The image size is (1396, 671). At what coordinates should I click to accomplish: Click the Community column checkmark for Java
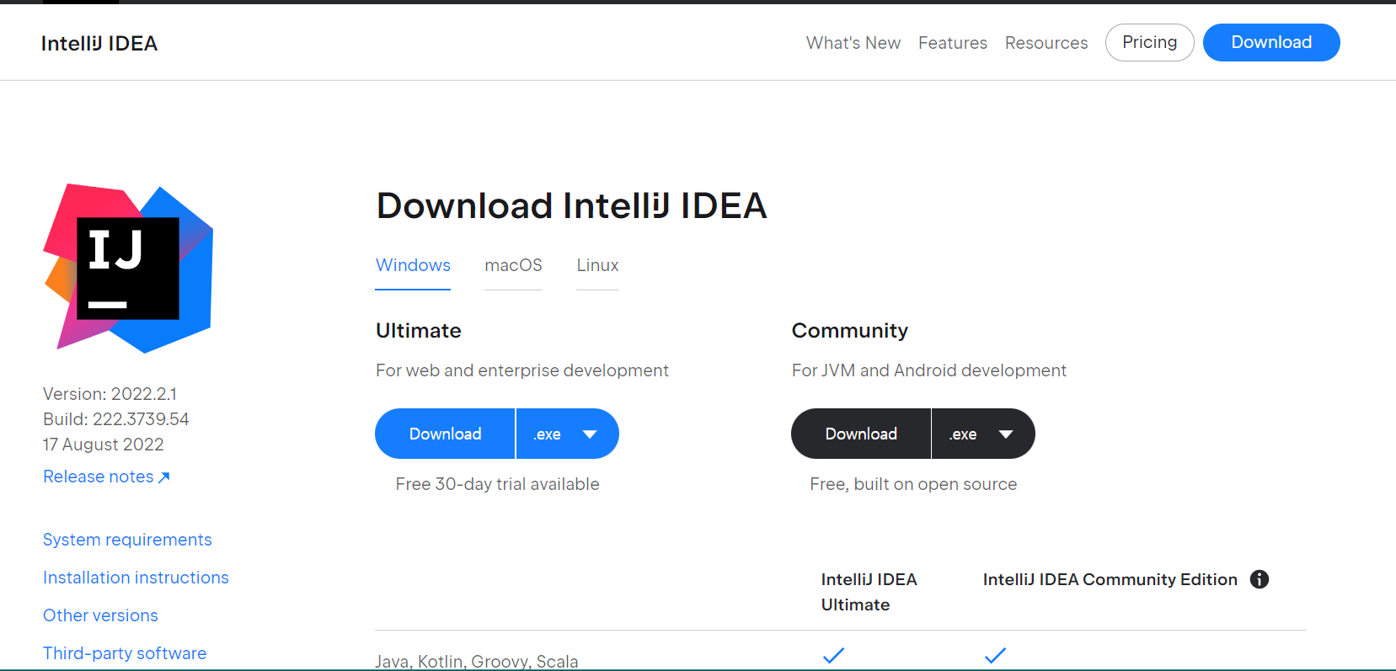pos(995,655)
